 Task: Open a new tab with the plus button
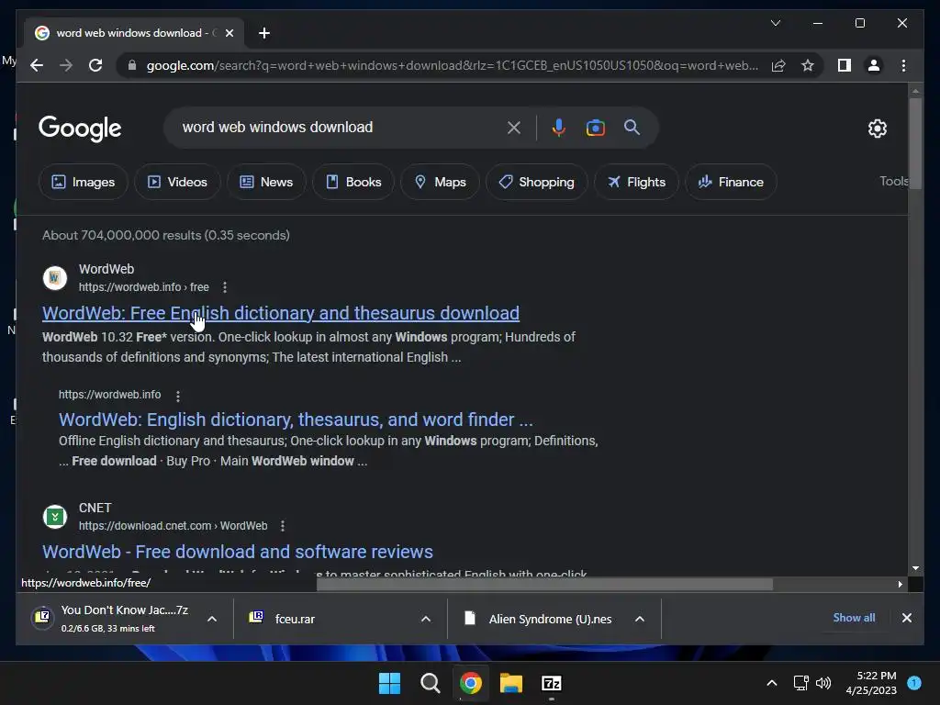(x=263, y=33)
